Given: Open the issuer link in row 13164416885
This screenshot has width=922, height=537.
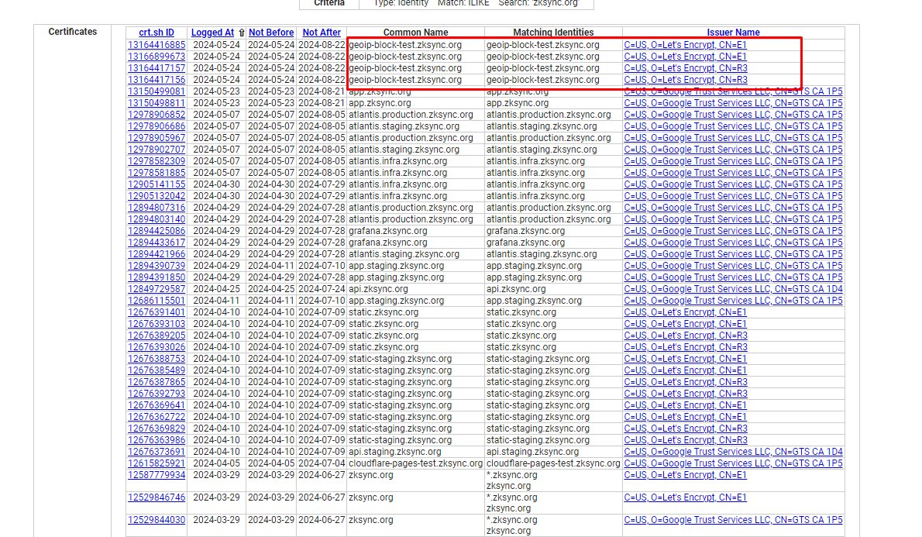Looking at the screenshot, I should [685, 45].
